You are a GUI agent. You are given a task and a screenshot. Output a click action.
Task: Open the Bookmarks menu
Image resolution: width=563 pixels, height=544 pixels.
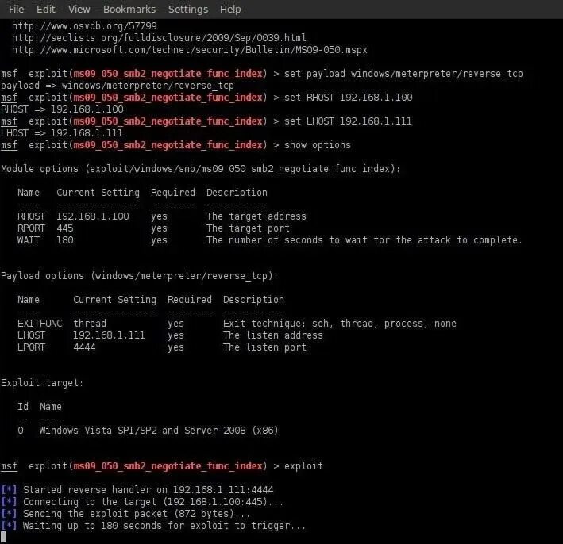(129, 9)
